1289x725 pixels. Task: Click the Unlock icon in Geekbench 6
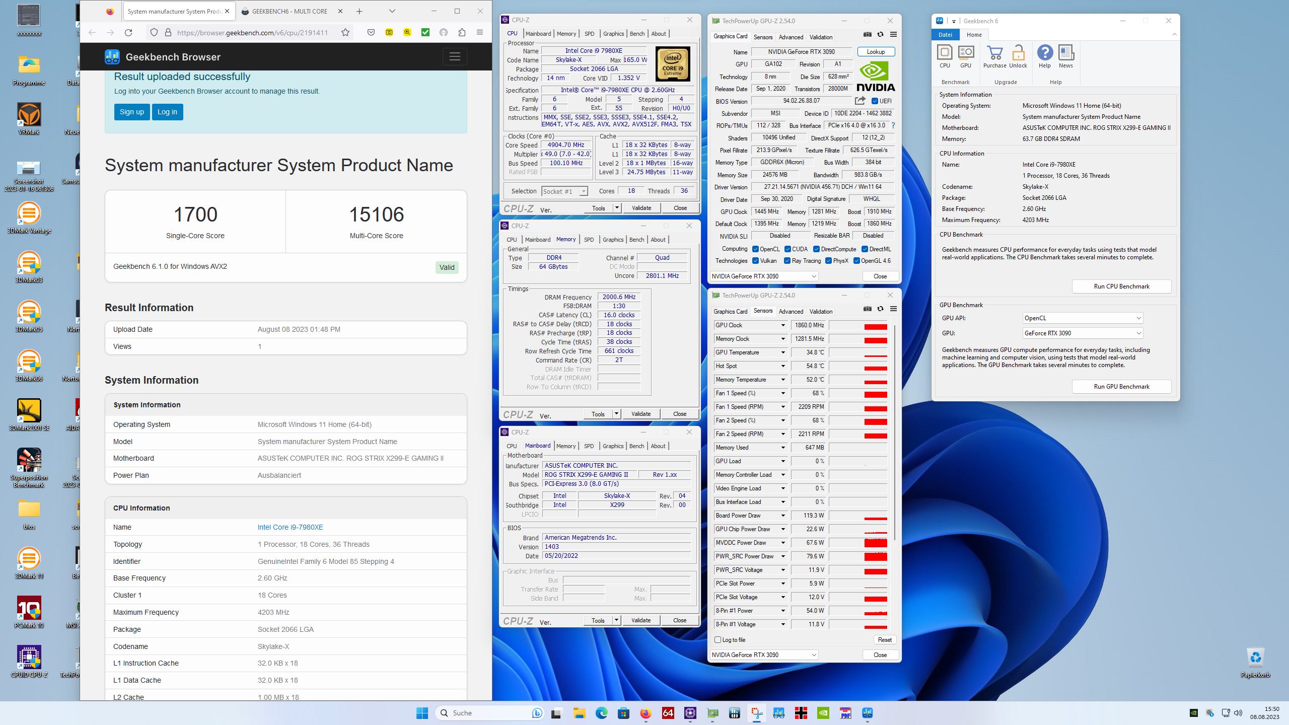[1018, 56]
